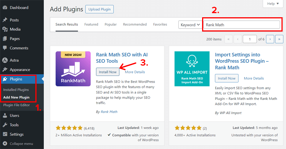Click the Collapse menu arrow icon
Screen dimensions: 286x149
(5, 143)
